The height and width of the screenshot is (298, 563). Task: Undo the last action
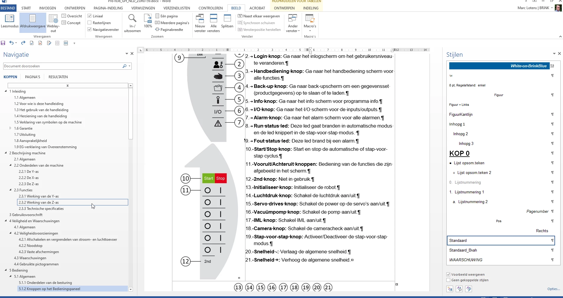pos(11,43)
